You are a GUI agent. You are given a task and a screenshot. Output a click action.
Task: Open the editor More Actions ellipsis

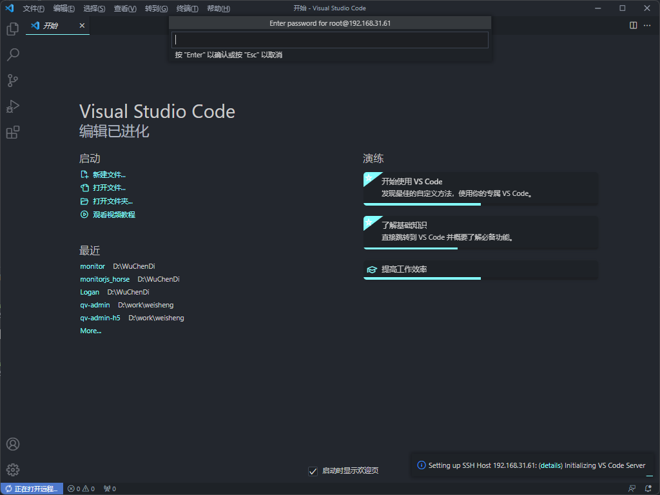[x=647, y=25]
